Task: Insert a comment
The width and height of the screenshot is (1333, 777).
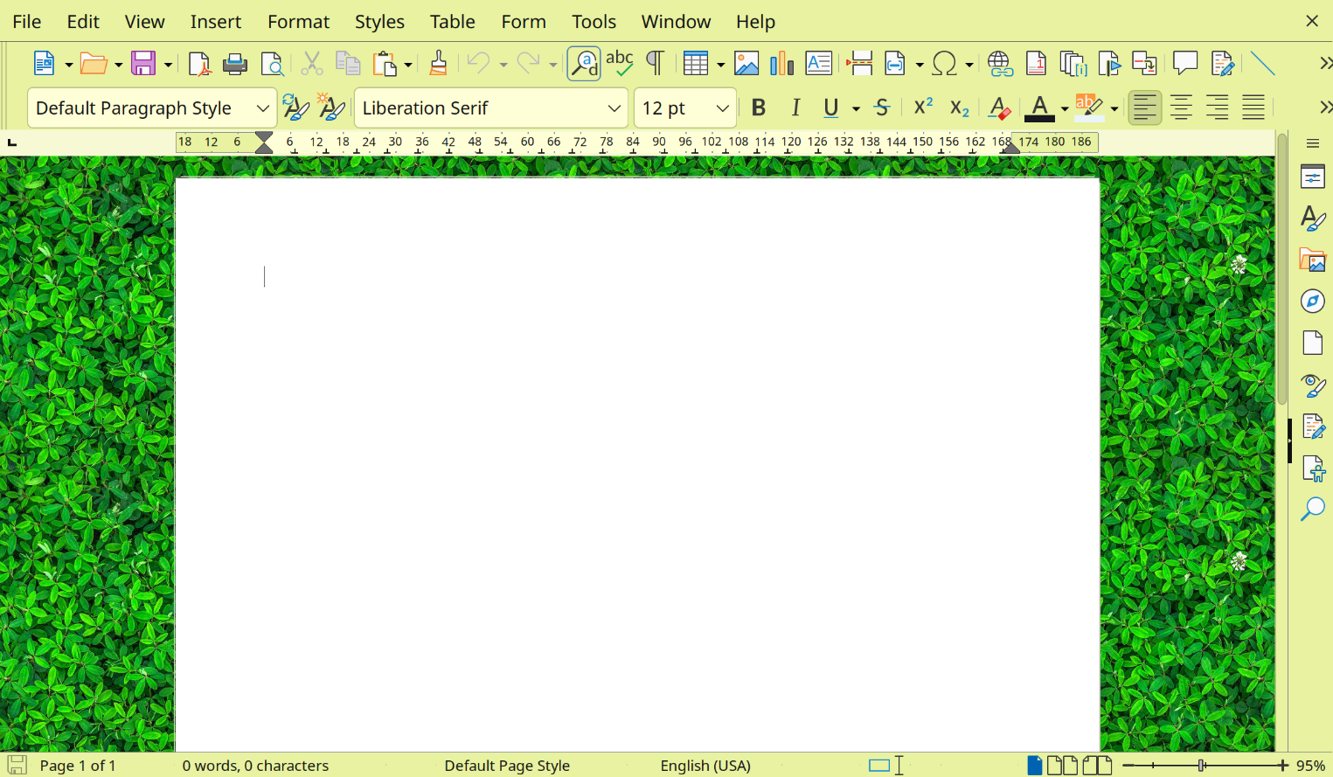Action: [x=1185, y=63]
